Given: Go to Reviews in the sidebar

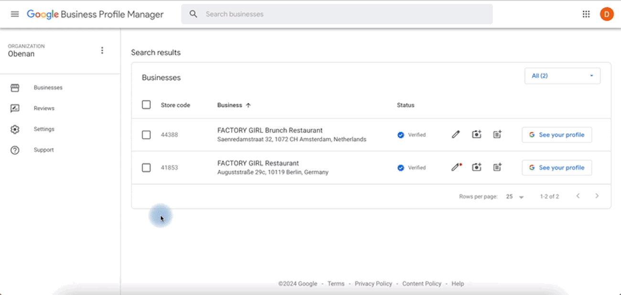Looking at the screenshot, I should (x=44, y=108).
